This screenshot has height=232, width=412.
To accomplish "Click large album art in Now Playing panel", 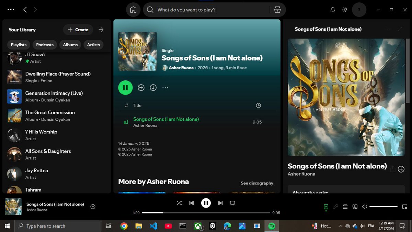I will [346, 97].
